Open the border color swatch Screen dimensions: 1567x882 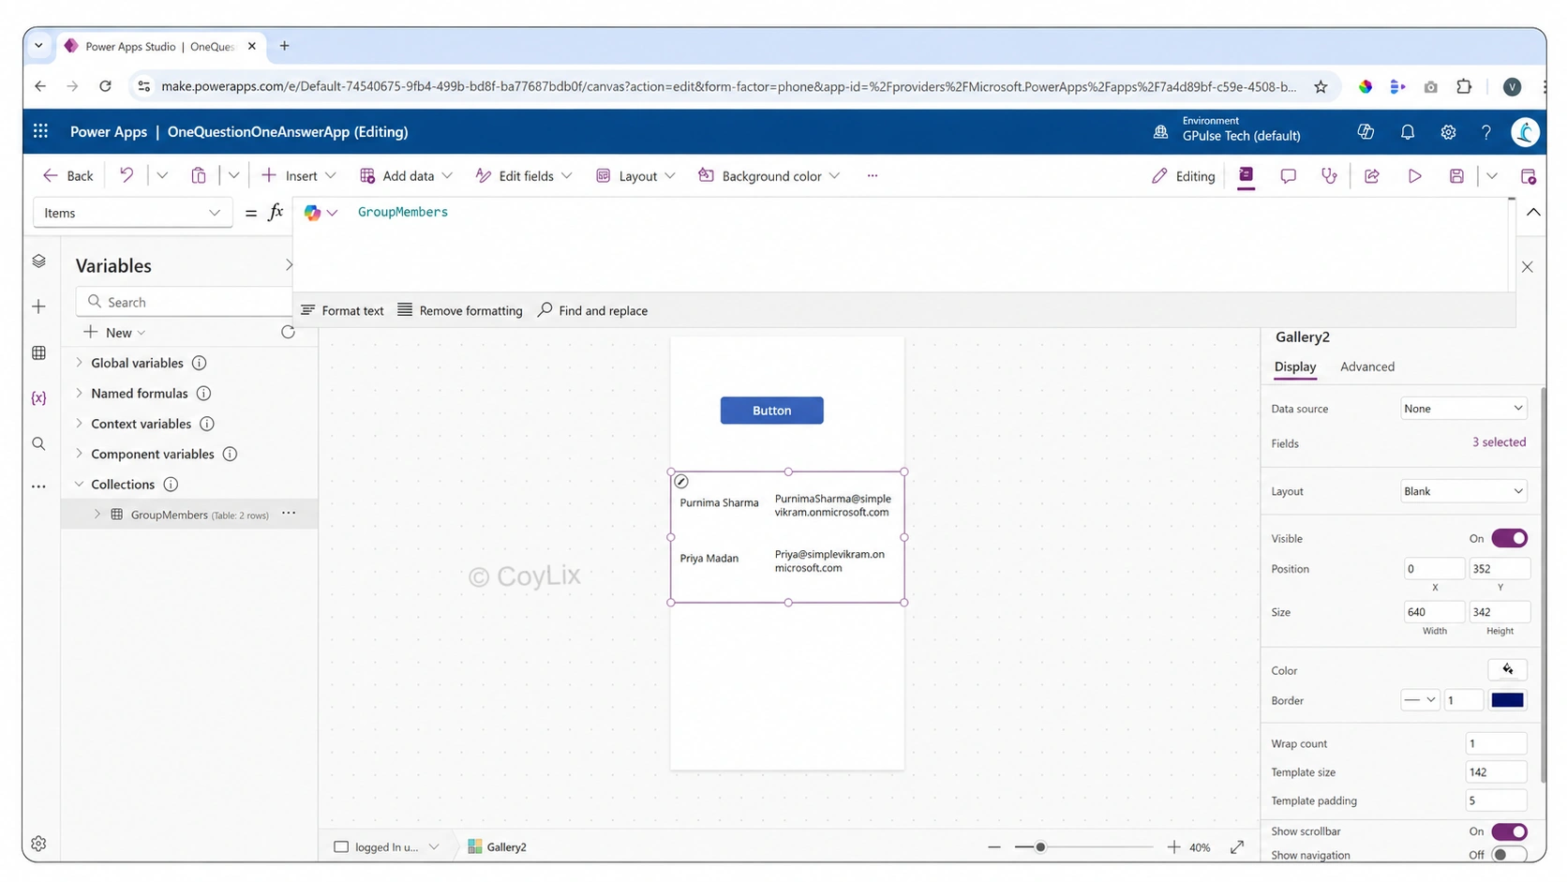[x=1507, y=700]
